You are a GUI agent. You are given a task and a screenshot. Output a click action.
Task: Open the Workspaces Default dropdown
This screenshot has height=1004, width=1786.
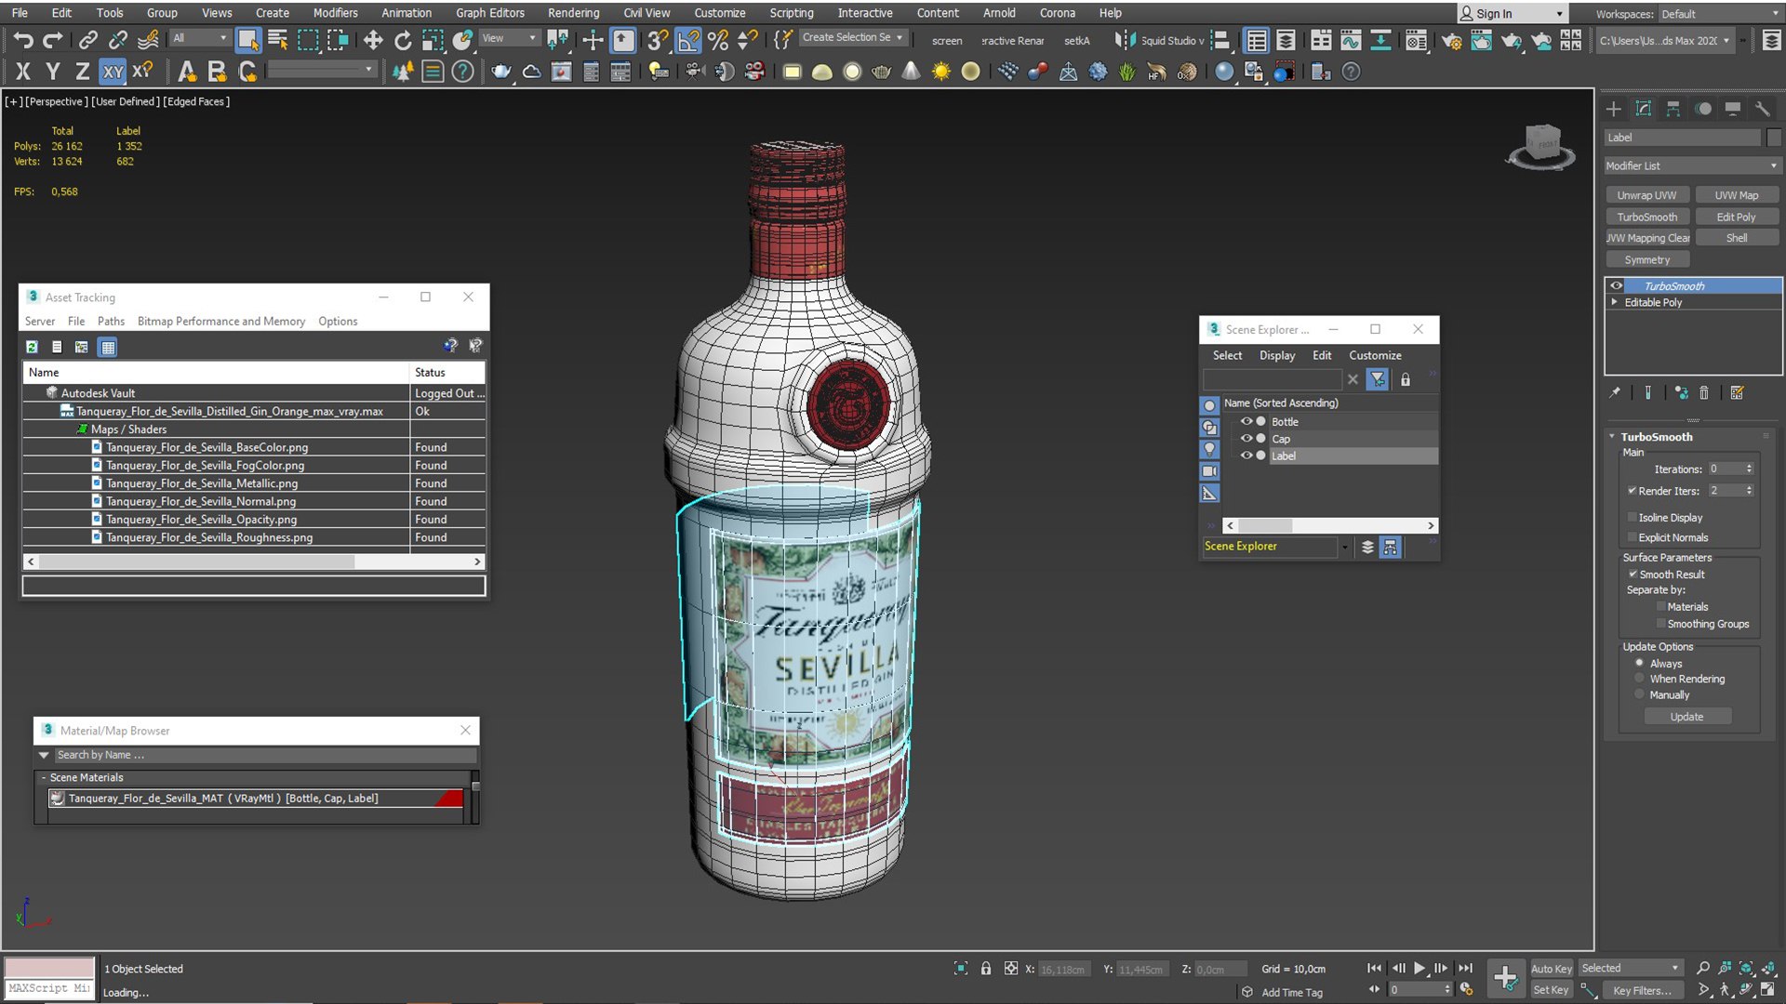[x=1719, y=13]
